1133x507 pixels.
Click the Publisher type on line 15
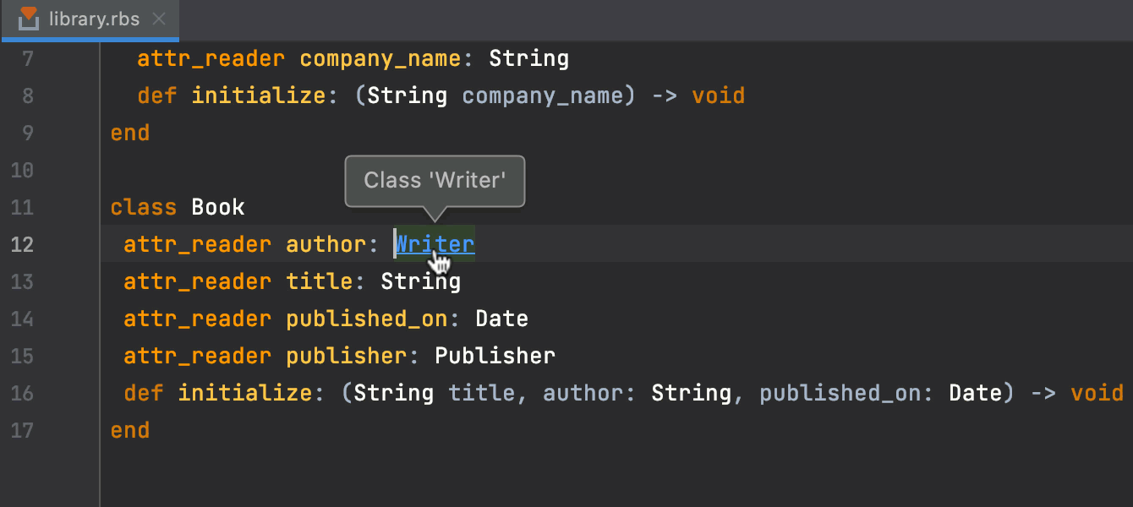click(495, 356)
